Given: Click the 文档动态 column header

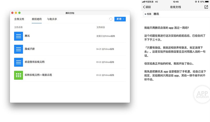Looking at the screenshot, I should [x=101, y=27].
